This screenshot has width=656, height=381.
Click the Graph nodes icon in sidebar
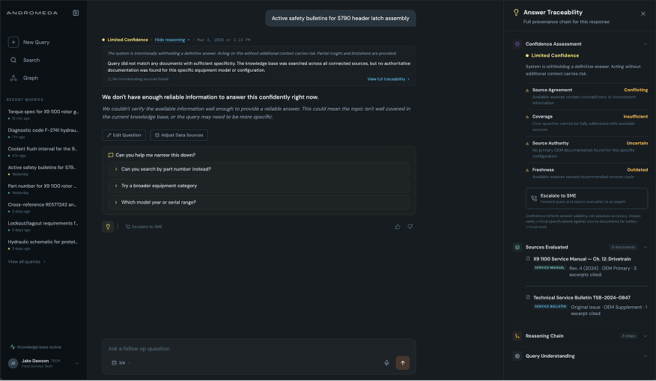pos(13,78)
